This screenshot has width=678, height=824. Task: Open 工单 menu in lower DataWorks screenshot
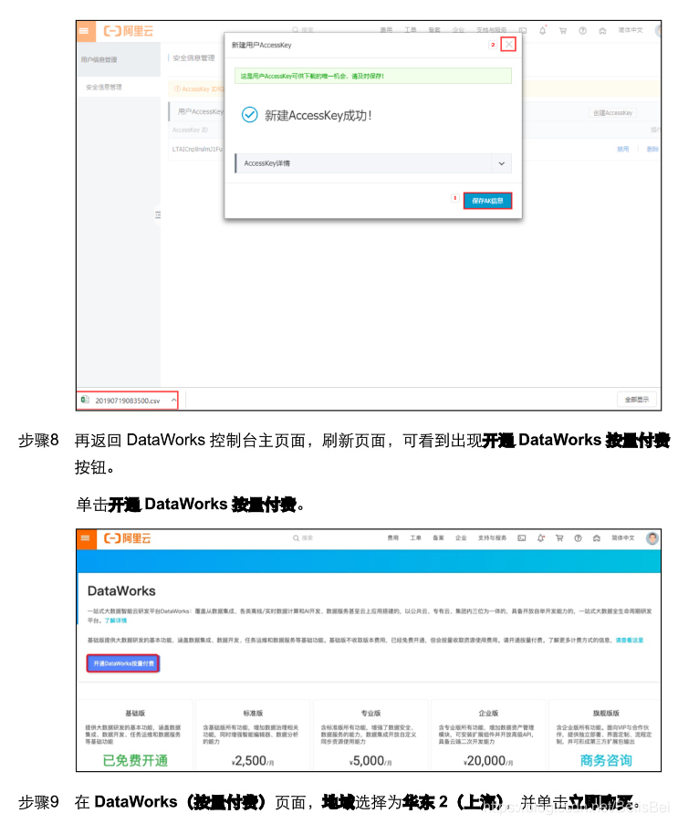(415, 538)
